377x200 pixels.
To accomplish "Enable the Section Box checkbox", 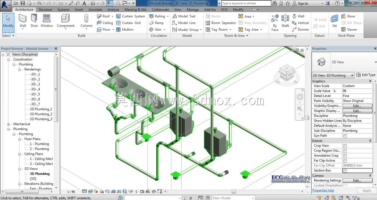I will [345, 171].
